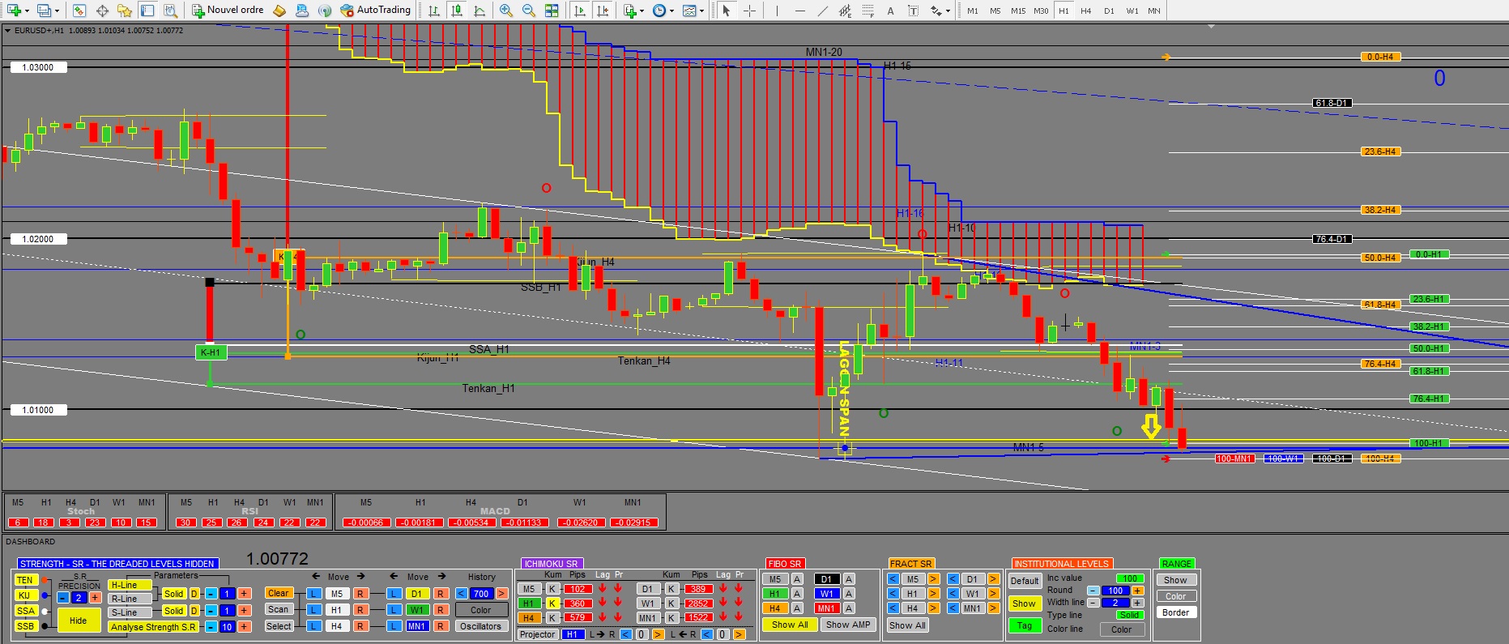
Task: Open the History Color button
Action: click(x=481, y=610)
